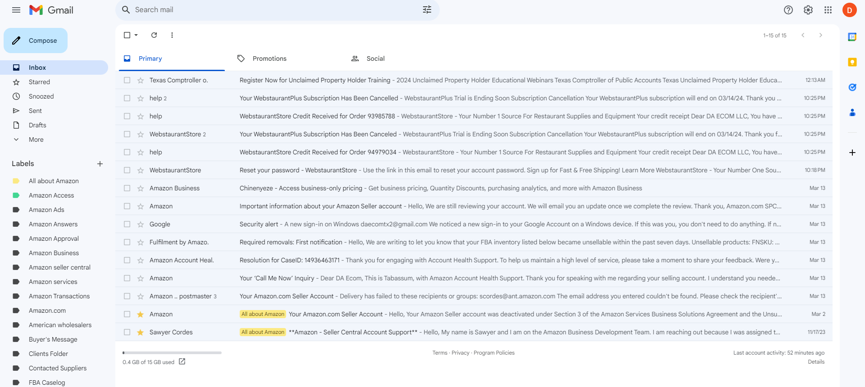Create new label plus icon
Screen dimensions: 865x387
point(100,164)
